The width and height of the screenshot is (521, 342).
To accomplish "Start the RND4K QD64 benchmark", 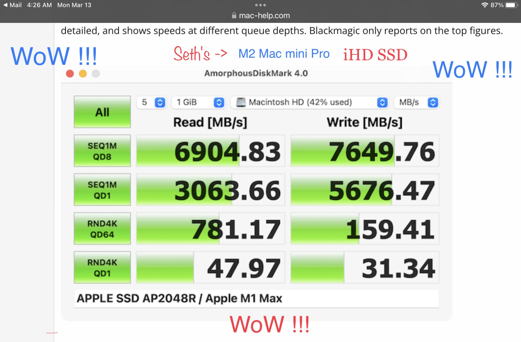I will pyautogui.click(x=102, y=229).
